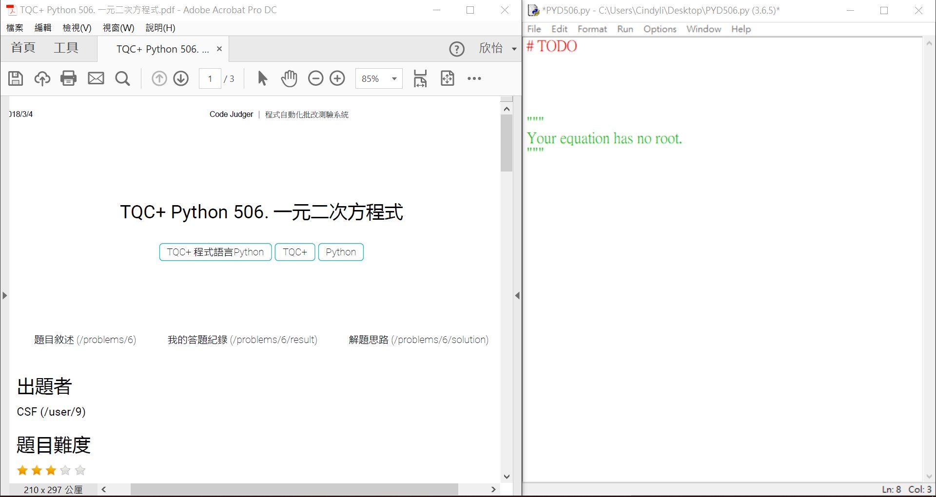The image size is (936, 497).
Task: Click the # TODO comment line
Action: pos(552,46)
